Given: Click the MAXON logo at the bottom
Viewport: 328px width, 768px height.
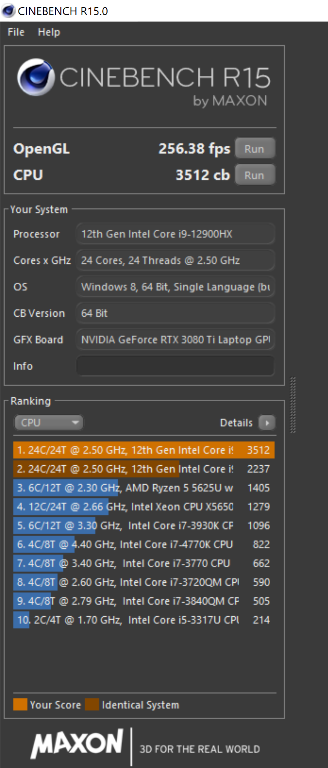Looking at the screenshot, I should (x=77, y=743).
